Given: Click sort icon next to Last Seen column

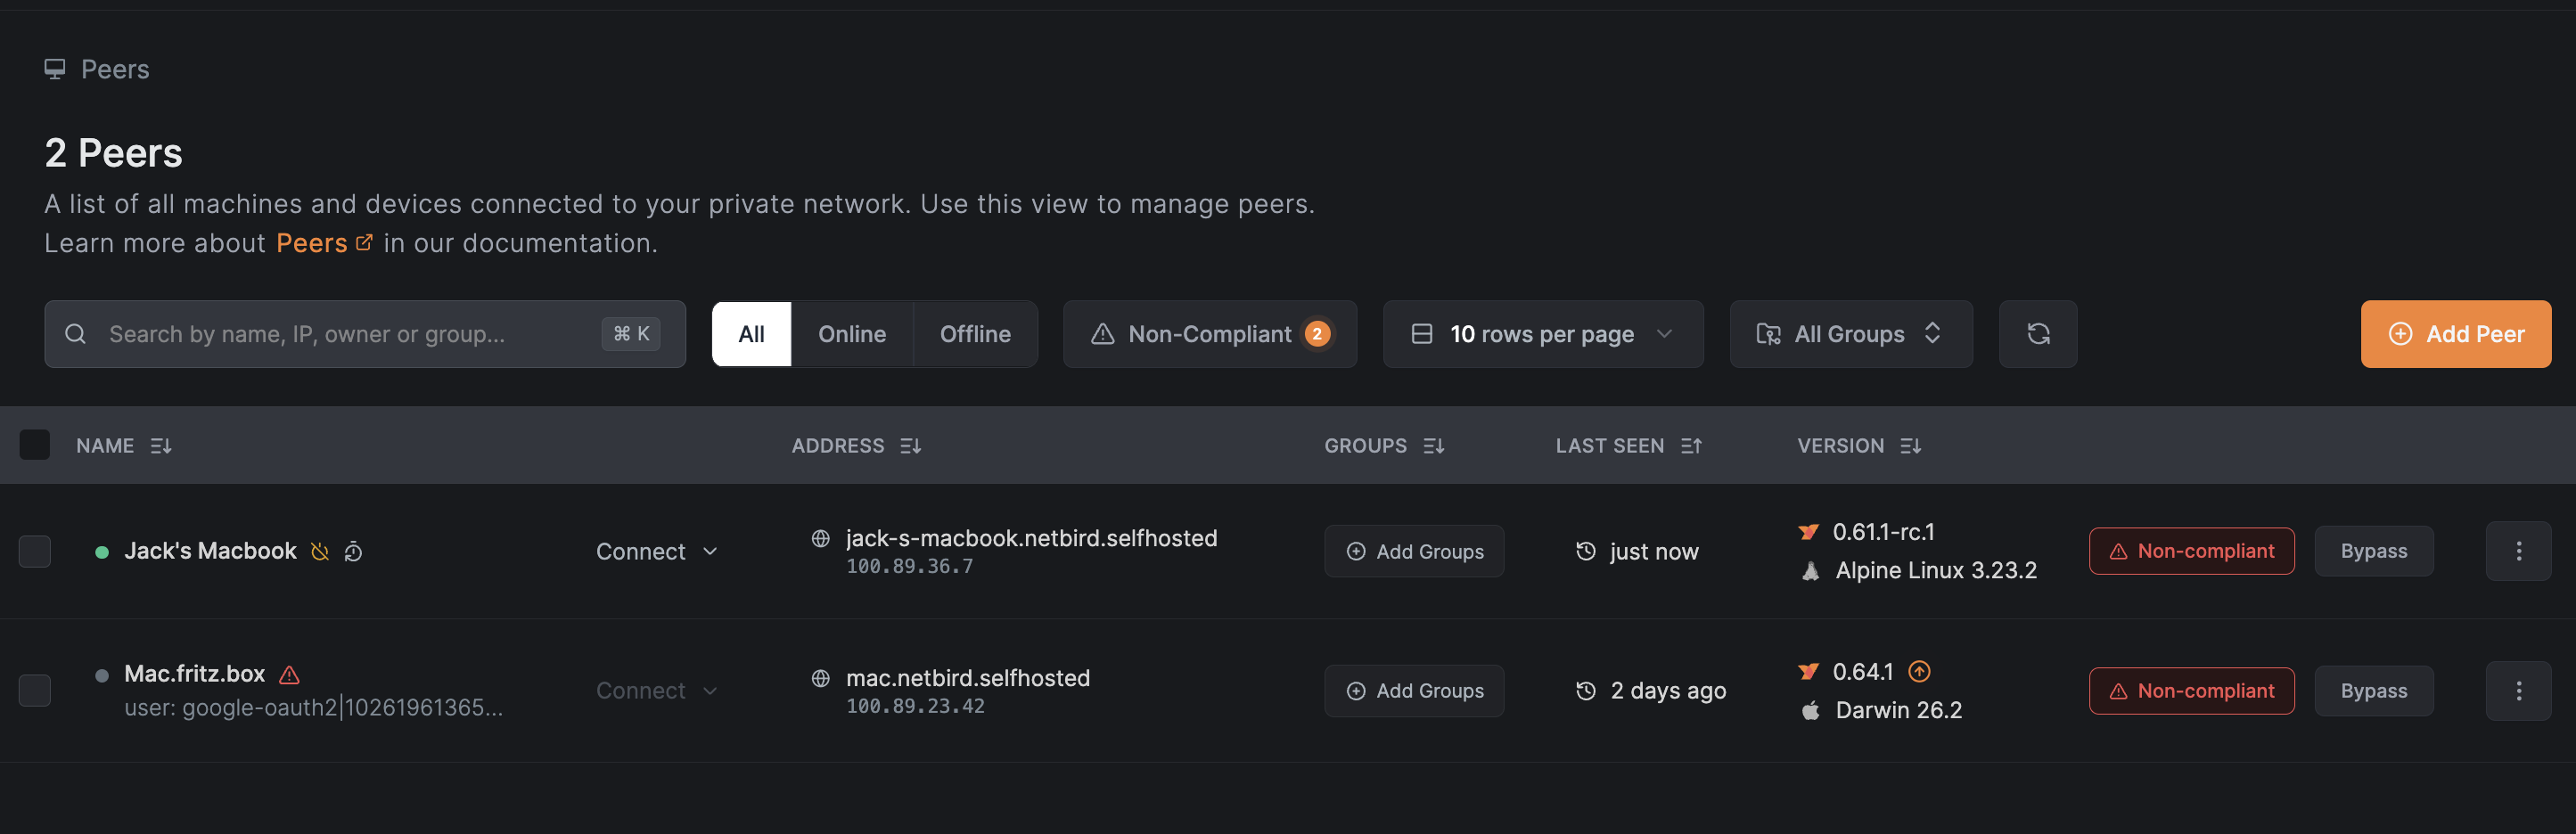Looking at the screenshot, I should [x=1691, y=446].
